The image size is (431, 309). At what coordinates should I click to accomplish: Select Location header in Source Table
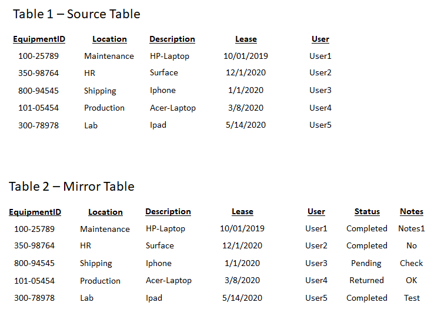click(110, 39)
